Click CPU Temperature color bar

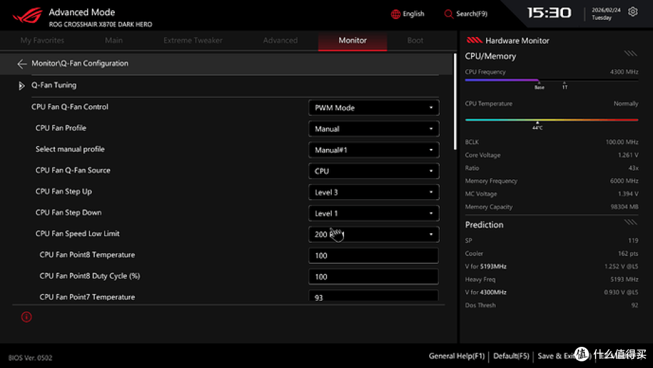pyautogui.click(x=551, y=120)
